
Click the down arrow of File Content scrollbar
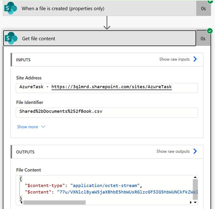click(195, 202)
